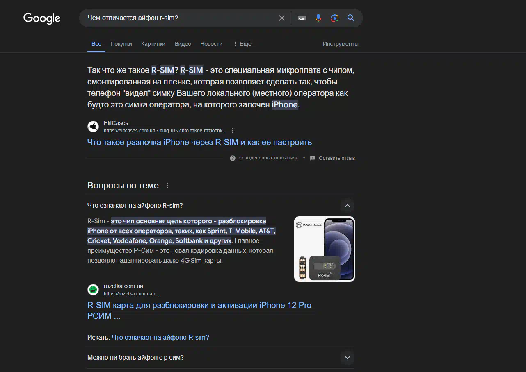This screenshot has width=526, height=372.
Task: Click the О выделенных описаниях help icon
Action: (x=233, y=158)
